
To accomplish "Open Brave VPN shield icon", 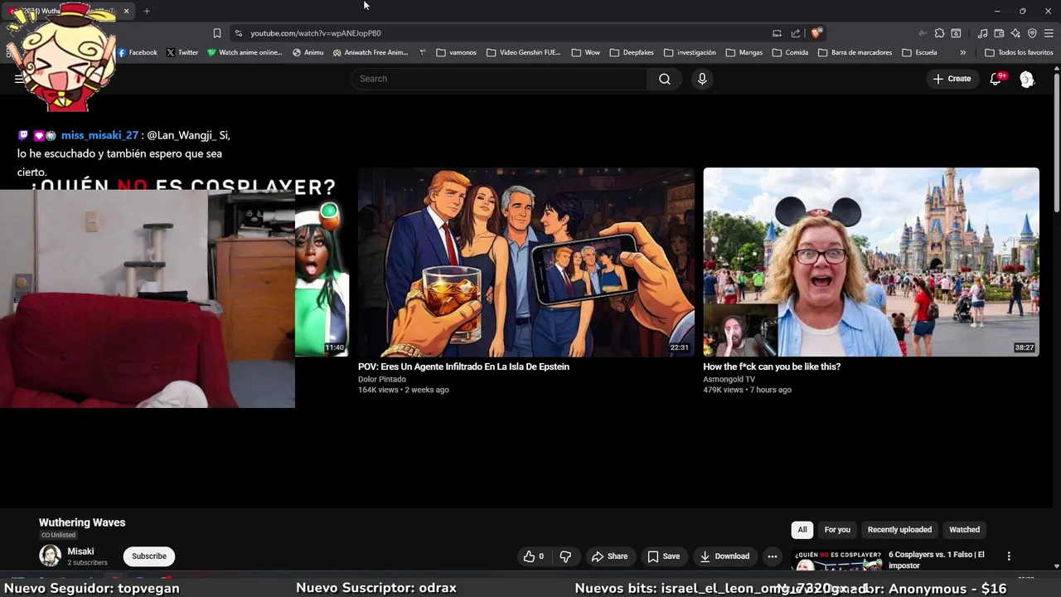I will tap(1032, 33).
